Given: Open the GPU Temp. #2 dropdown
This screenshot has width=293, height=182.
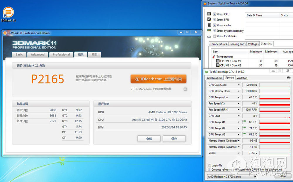Looking at the screenshot, I should tap(239, 128).
